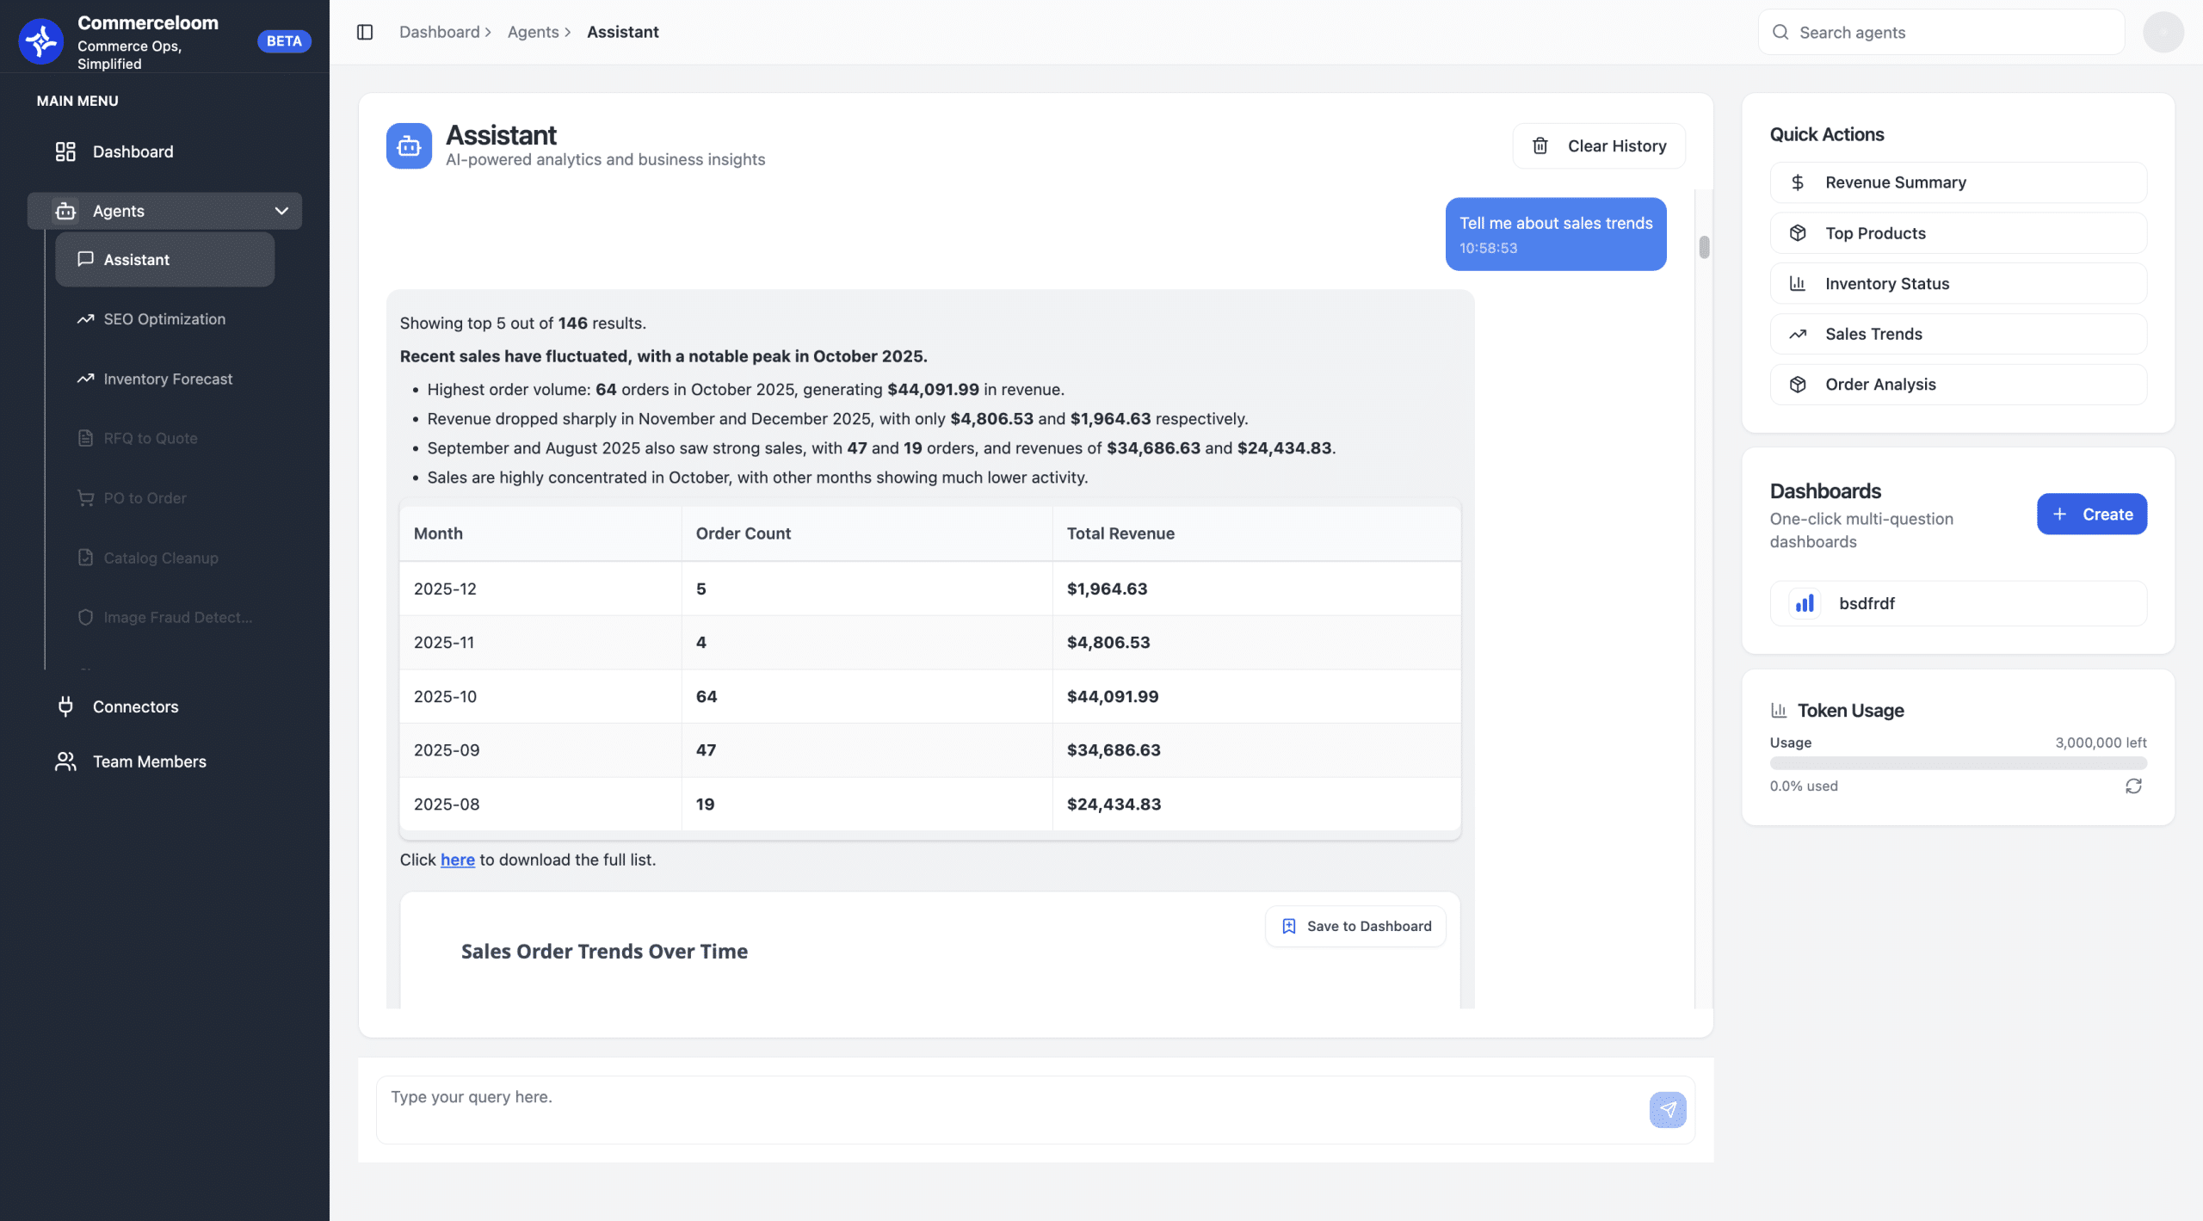
Task: Open the bsdfrdf dashboard chart icon
Action: coord(1805,603)
